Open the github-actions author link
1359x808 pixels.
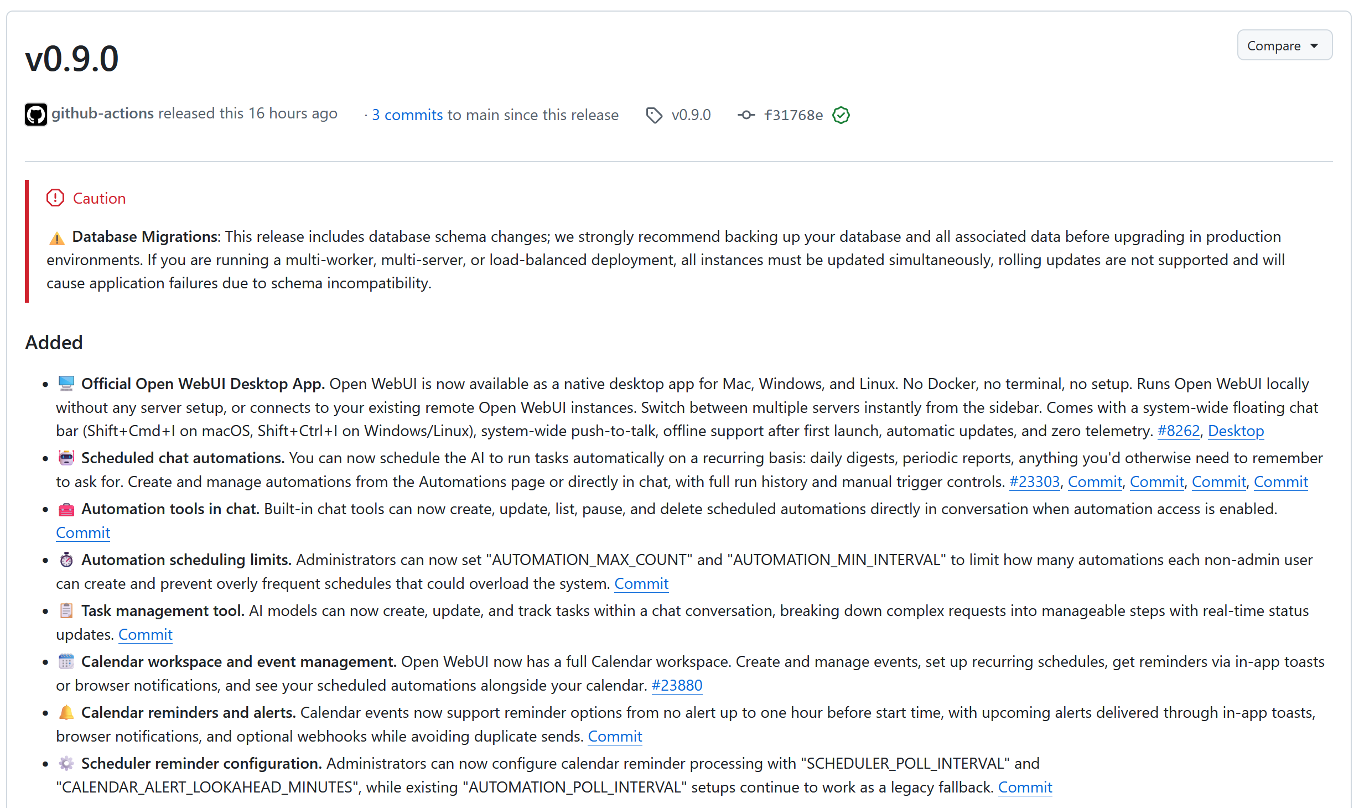(x=103, y=113)
